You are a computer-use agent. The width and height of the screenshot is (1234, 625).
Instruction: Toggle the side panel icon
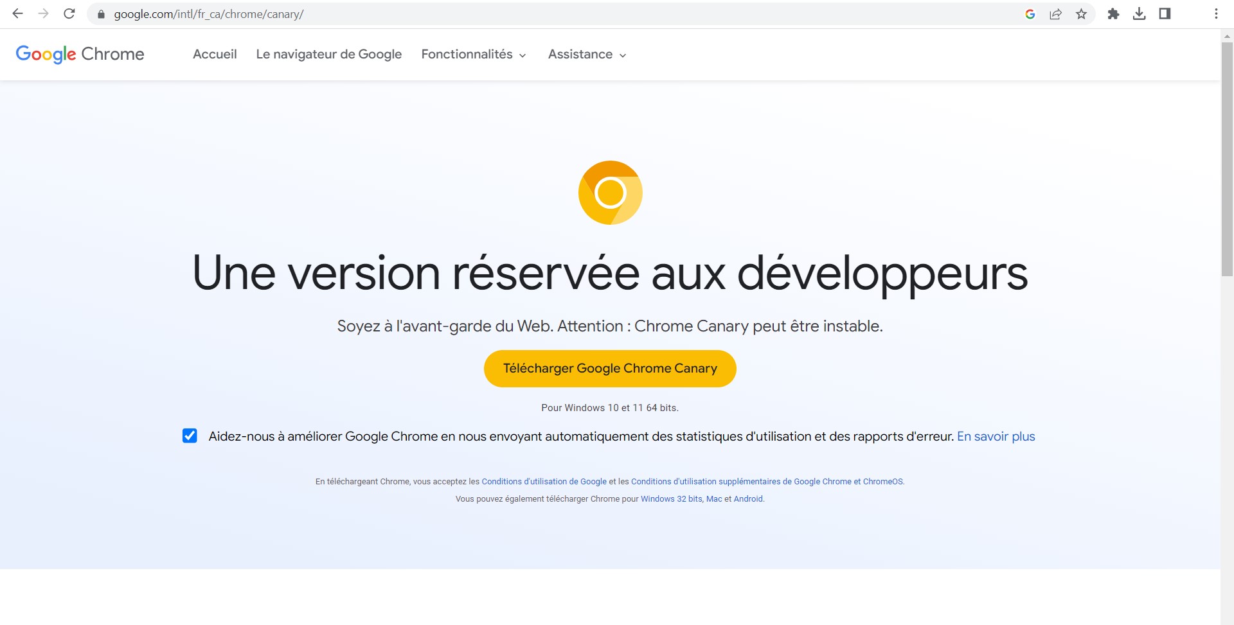pos(1165,14)
